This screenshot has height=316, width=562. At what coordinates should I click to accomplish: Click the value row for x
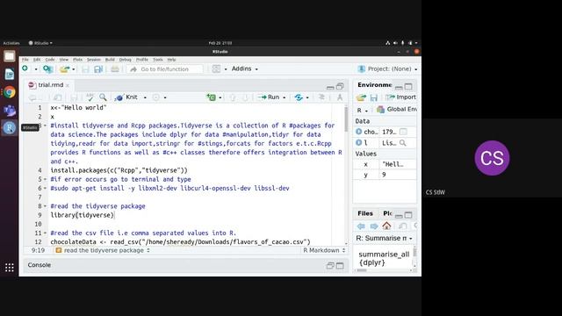coord(385,164)
